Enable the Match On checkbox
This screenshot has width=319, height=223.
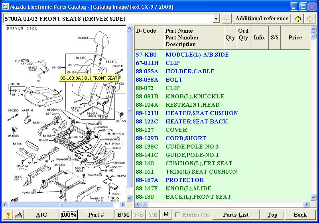click(177, 215)
